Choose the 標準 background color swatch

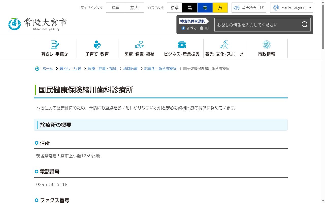174,8
